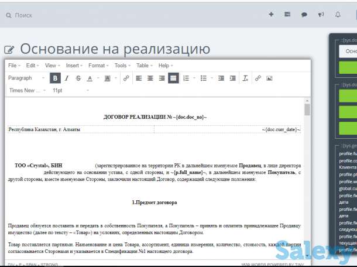Apply text color with the A icon
This screenshot has width=357, height=267.
click(x=90, y=78)
